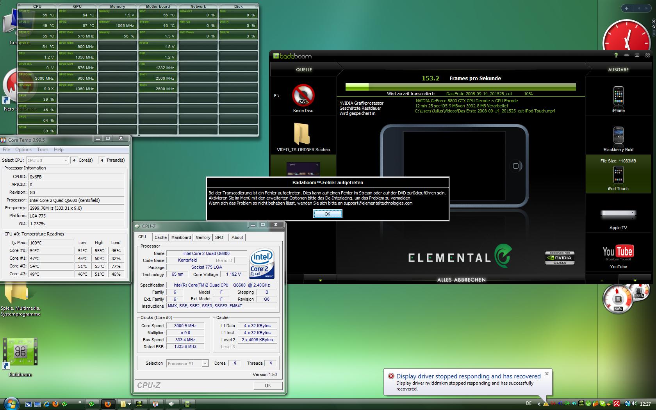
Task: Click the Motherboard column header in monitoring panel
Action: [158, 6]
